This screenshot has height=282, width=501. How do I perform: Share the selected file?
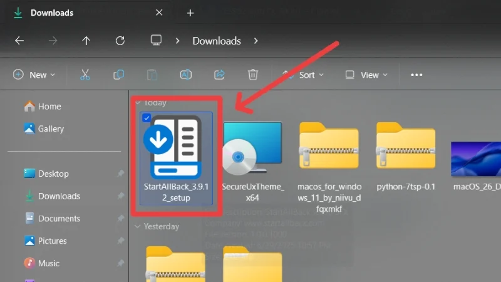tap(219, 75)
